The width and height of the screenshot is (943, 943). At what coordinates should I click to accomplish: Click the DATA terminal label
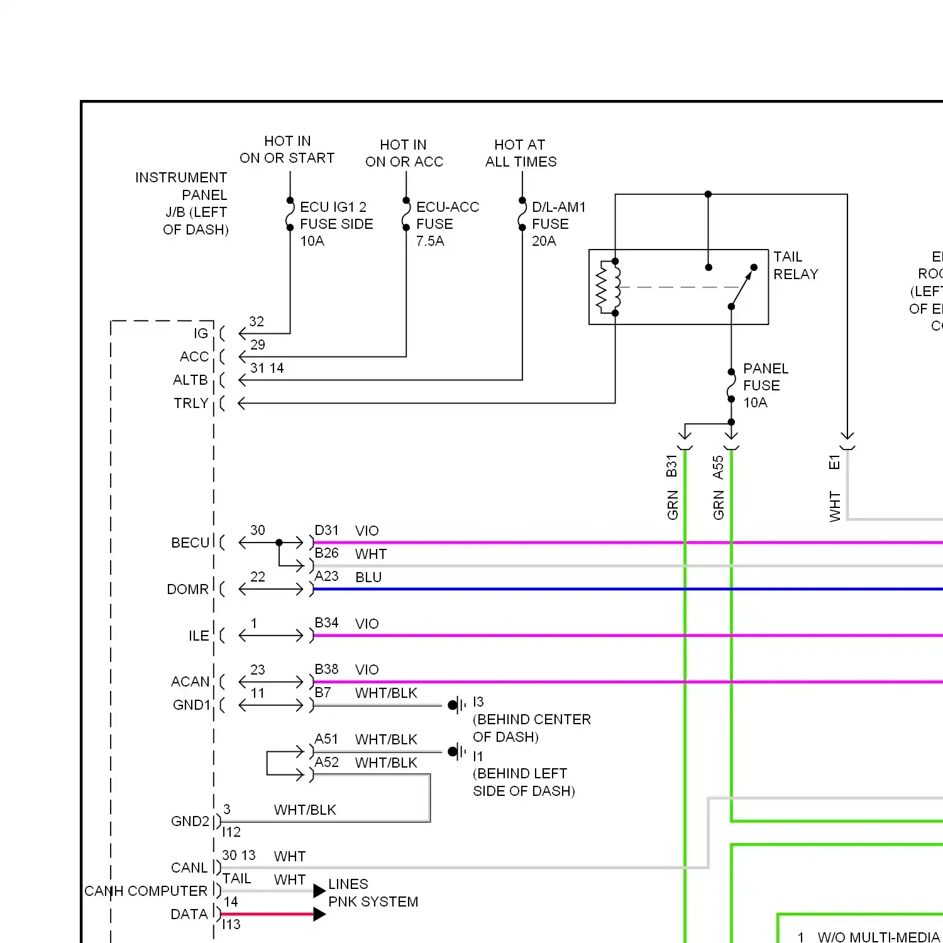(x=189, y=914)
